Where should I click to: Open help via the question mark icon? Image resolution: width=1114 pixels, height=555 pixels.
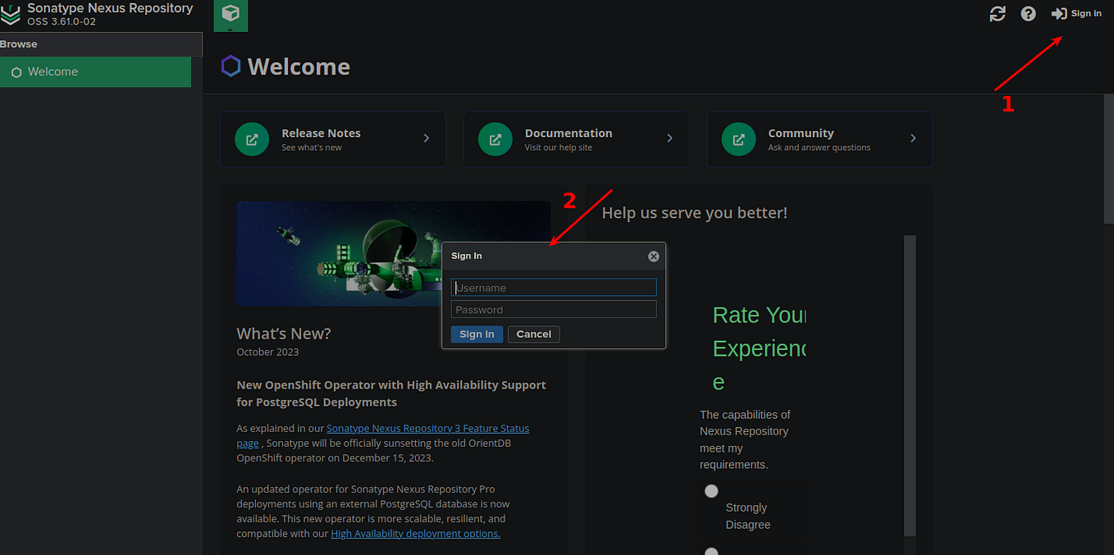[x=1028, y=13]
